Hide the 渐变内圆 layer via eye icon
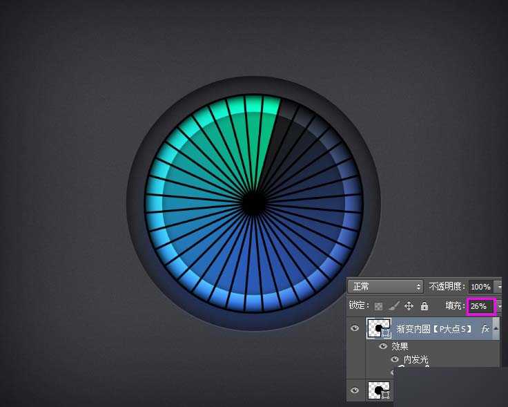The image size is (508, 407). 355,329
